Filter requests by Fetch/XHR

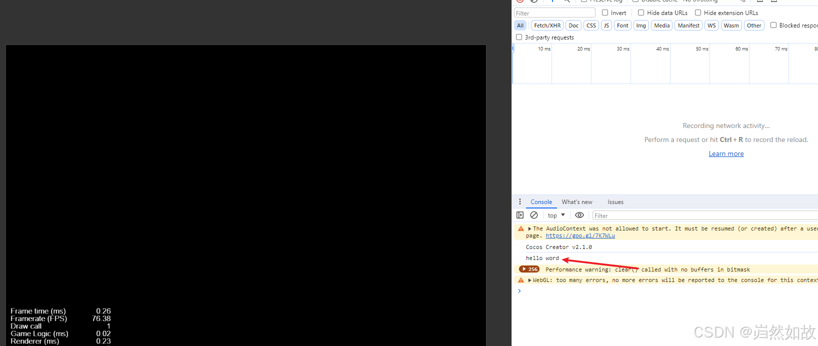(x=547, y=25)
